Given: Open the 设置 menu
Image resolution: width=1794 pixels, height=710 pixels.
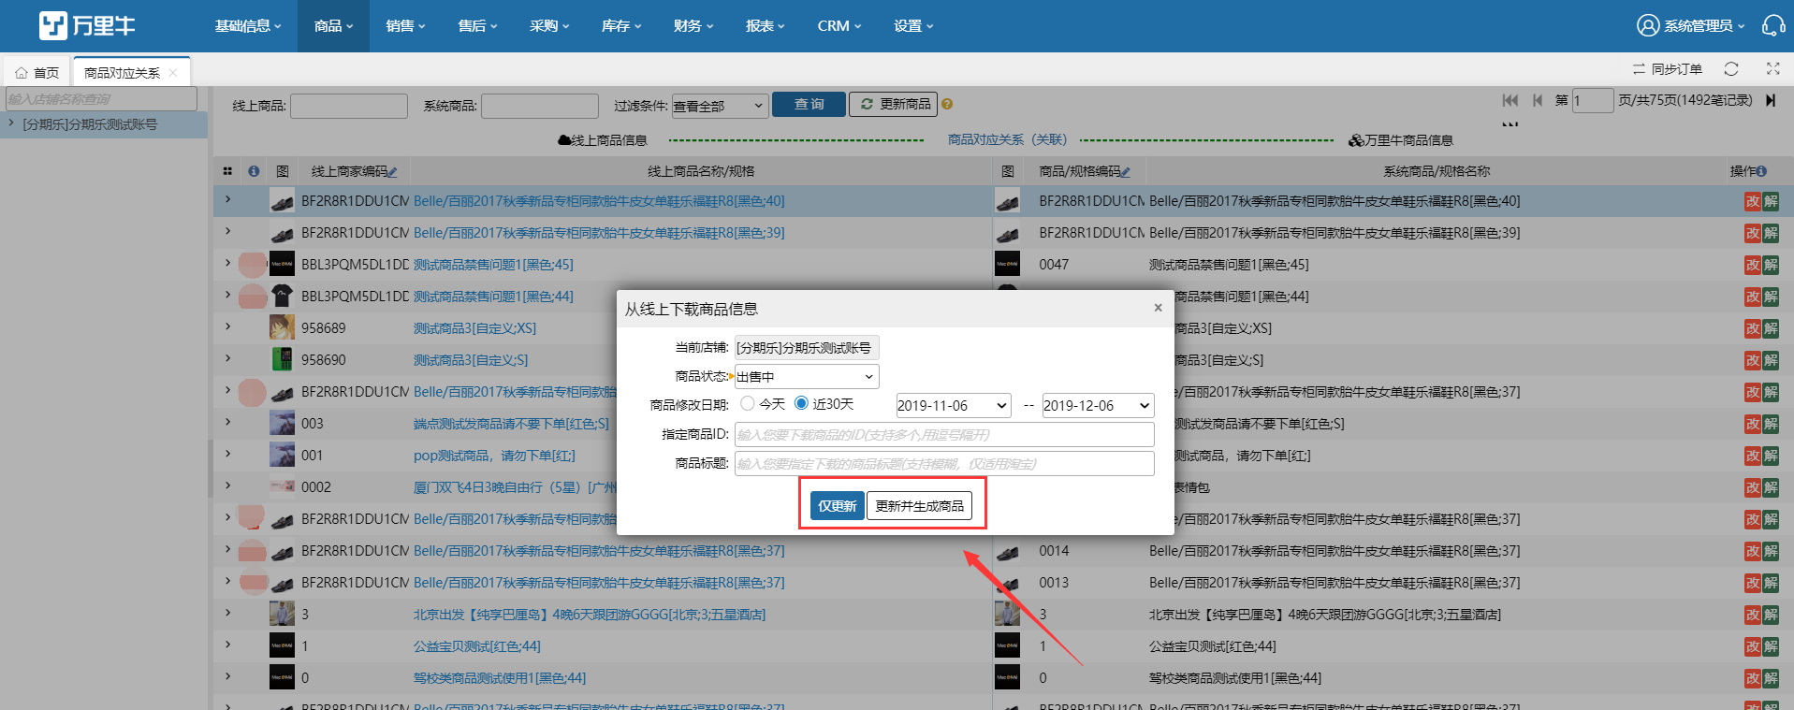Looking at the screenshot, I should [913, 26].
